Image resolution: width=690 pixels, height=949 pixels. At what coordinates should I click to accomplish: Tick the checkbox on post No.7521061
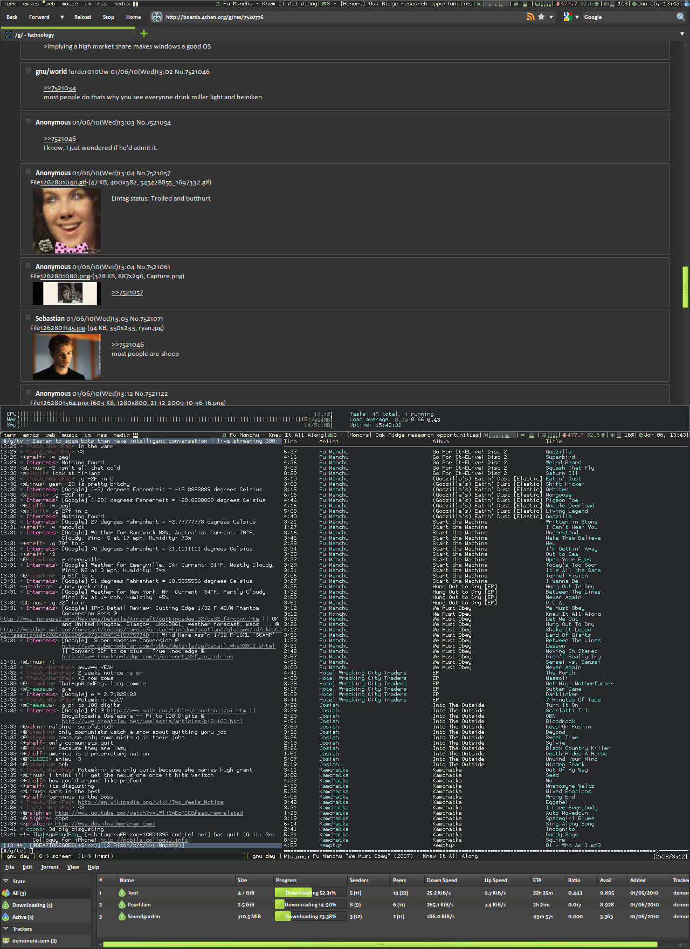28,265
